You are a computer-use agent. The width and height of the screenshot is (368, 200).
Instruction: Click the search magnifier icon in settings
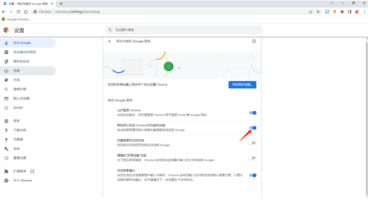tap(110, 30)
